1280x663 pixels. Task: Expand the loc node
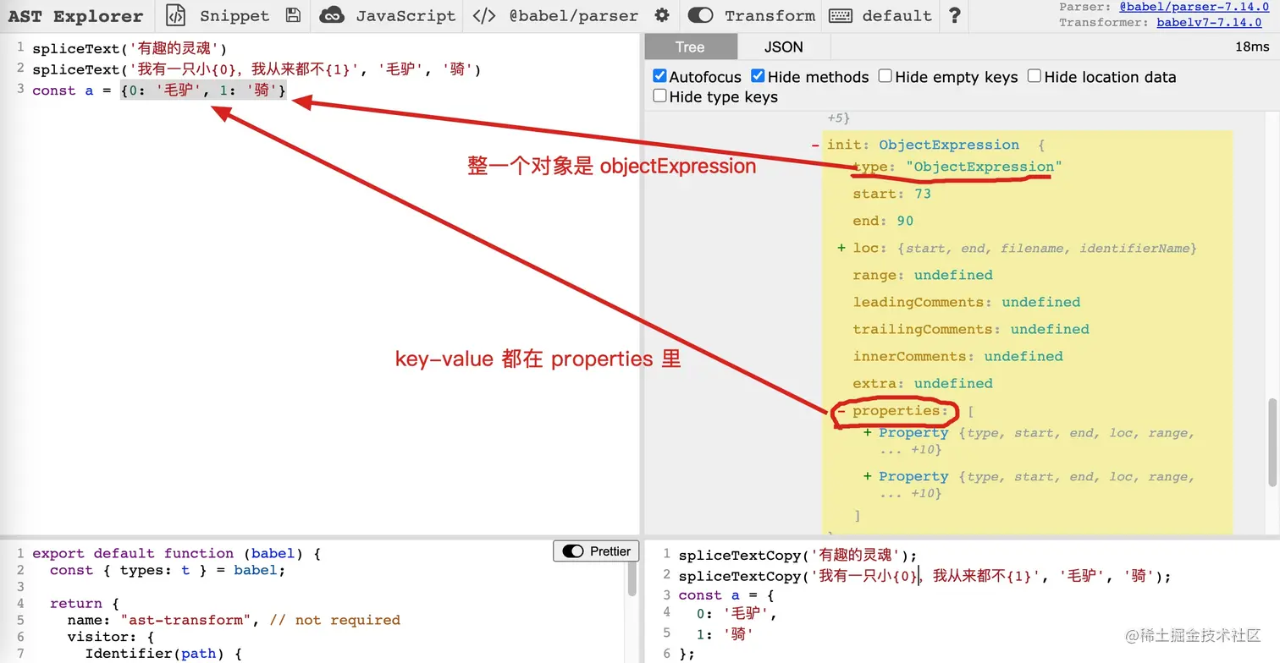[x=841, y=248]
